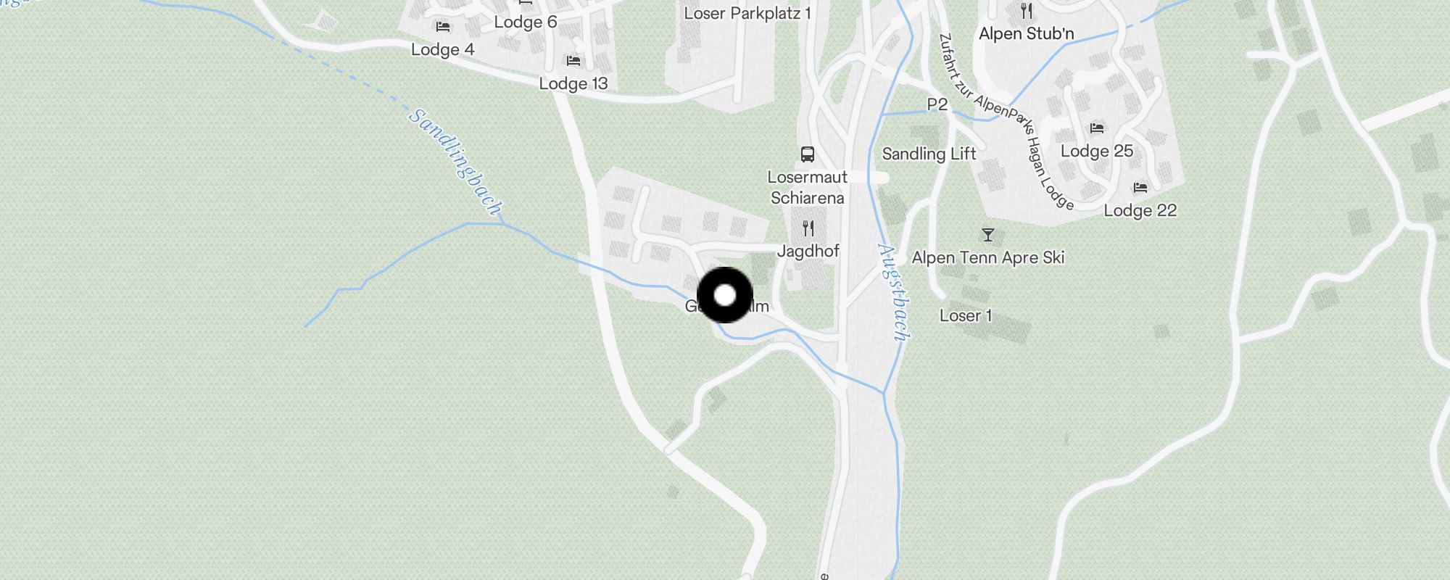
Task: Click the Jagdhof restaurant fork-knife icon
Action: pos(808,229)
